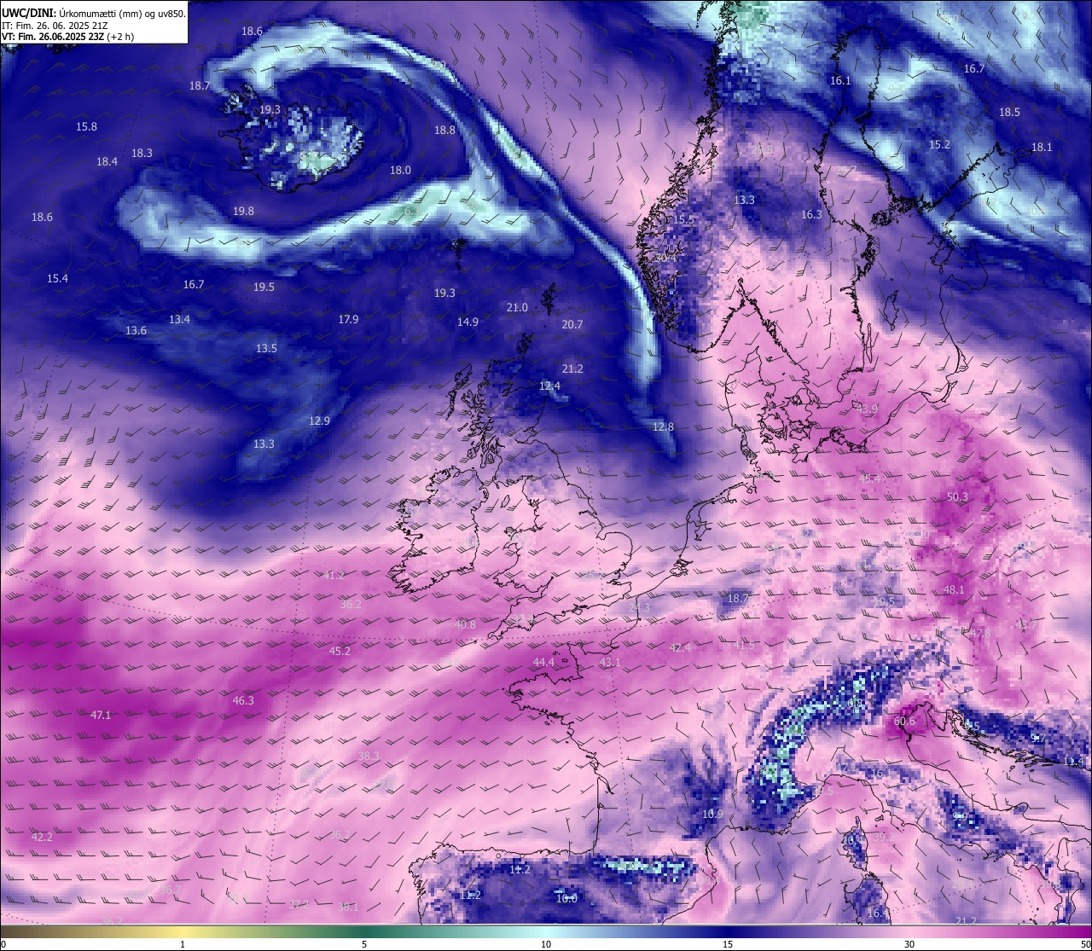Click the value 45.2 southwest of Ireland
This screenshot has height=951, width=1092.
tap(340, 650)
